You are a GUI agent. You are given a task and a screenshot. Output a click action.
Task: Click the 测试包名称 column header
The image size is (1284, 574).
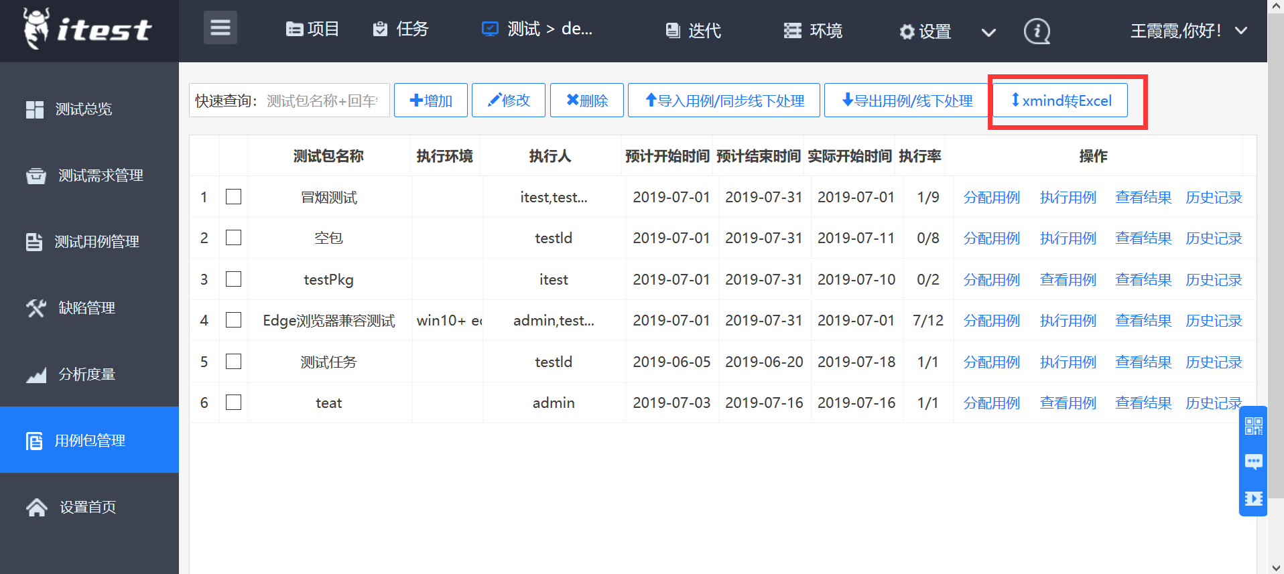pos(328,156)
